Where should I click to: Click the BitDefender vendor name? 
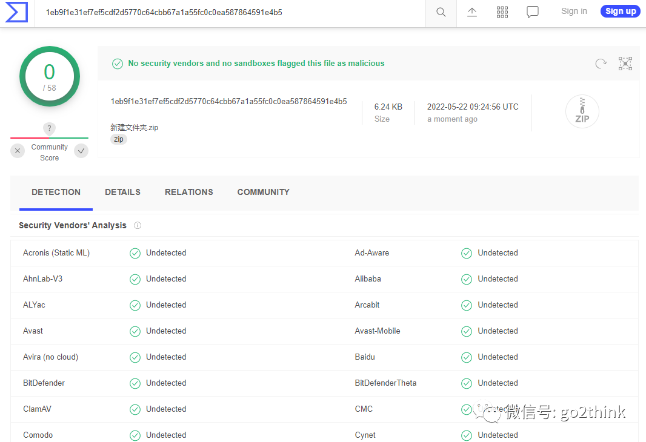(x=44, y=383)
